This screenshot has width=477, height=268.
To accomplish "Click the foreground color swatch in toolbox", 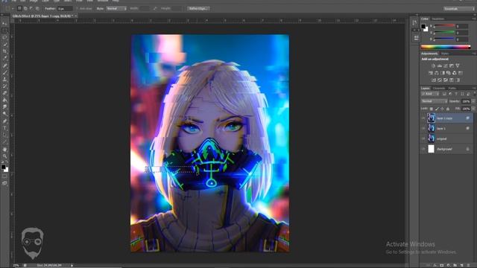I will click(x=3, y=167).
